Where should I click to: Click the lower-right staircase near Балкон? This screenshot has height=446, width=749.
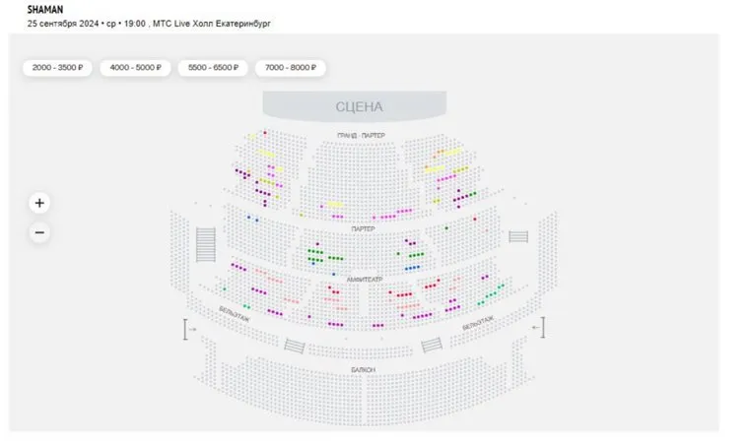pos(431,345)
